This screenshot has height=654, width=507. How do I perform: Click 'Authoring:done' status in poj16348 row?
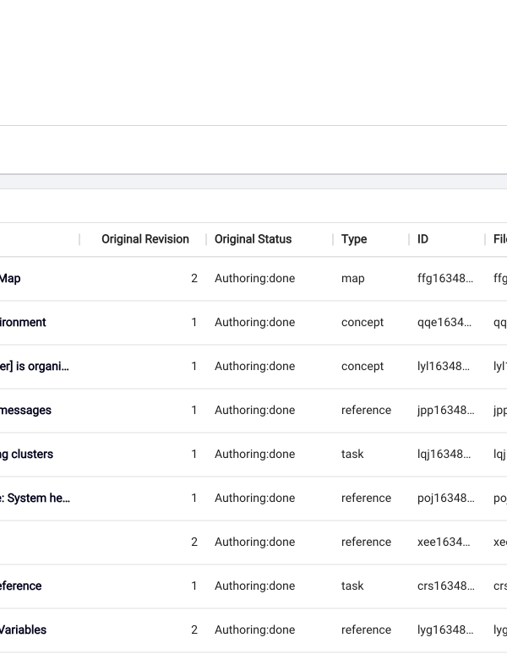pos(254,498)
